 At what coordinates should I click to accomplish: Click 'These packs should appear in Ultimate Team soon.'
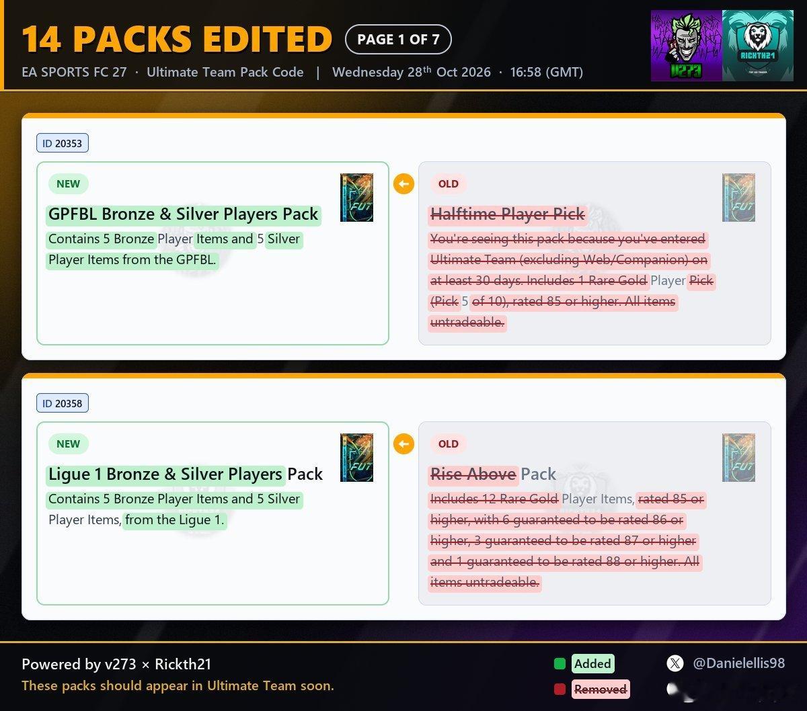pyautogui.click(x=178, y=686)
